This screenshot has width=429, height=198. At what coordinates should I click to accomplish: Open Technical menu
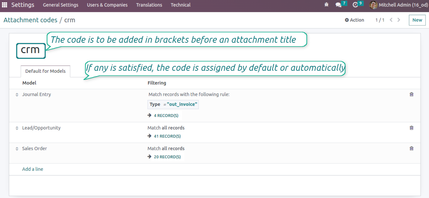181,5
